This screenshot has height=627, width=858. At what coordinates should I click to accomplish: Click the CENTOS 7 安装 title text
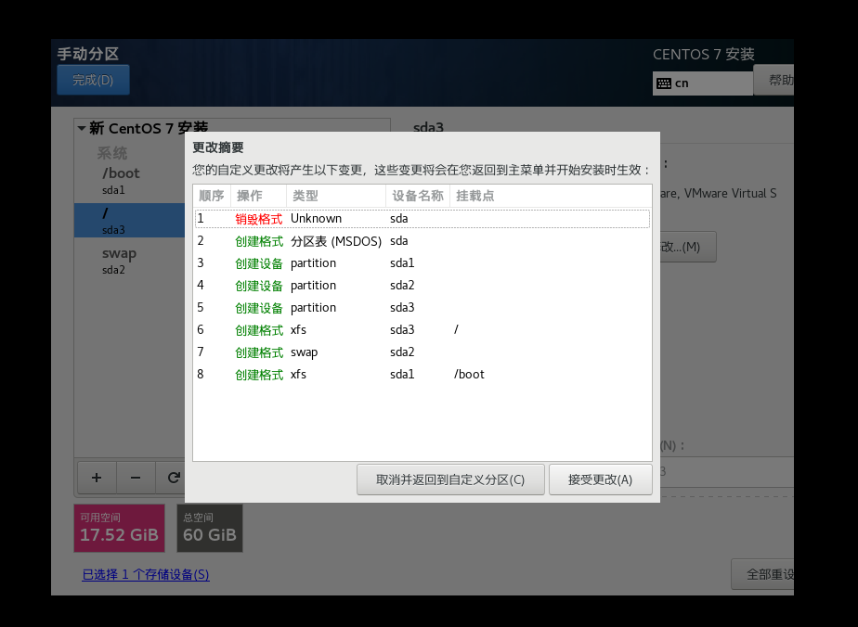[x=704, y=54]
